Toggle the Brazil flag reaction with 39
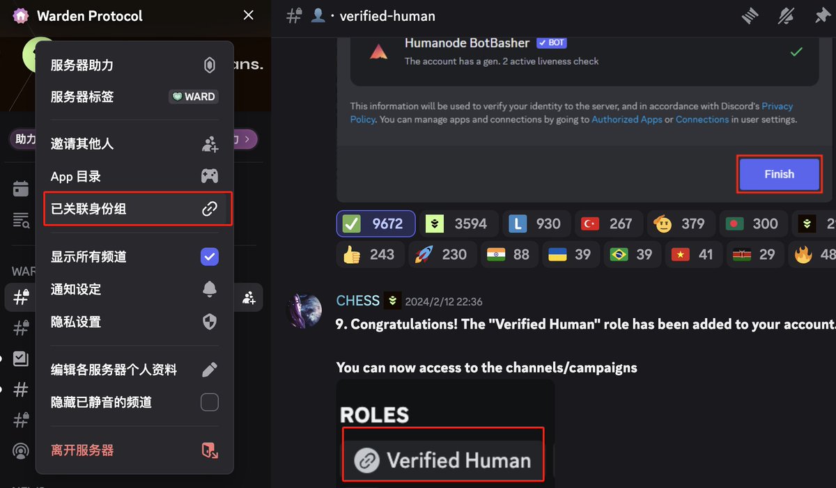 pyautogui.click(x=632, y=254)
